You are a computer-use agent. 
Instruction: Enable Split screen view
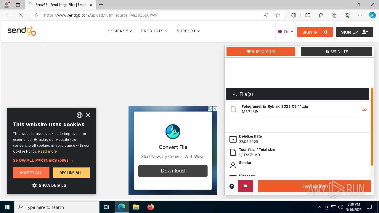pyautogui.click(x=308, y=15)
